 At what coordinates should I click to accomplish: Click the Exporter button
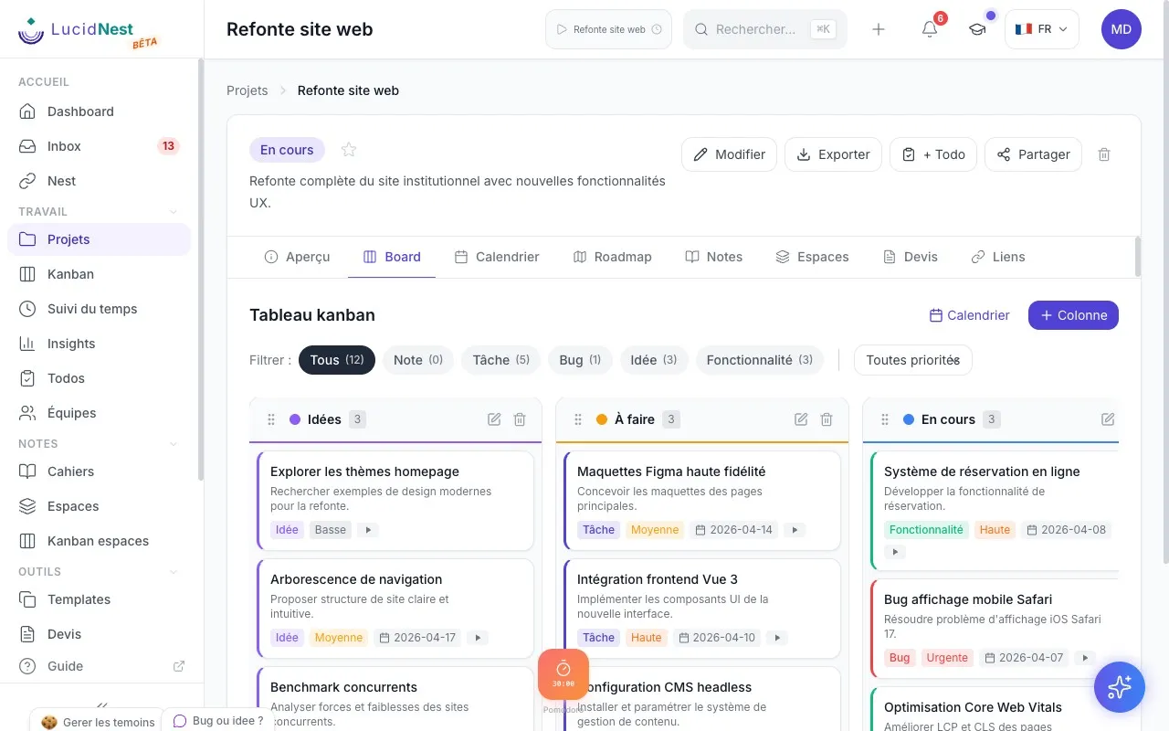tap(833, 154)
